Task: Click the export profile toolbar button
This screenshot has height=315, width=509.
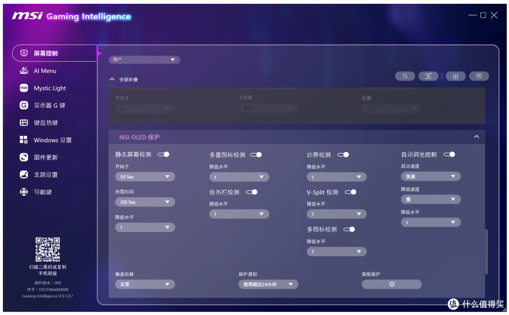Action: point(479,76)
